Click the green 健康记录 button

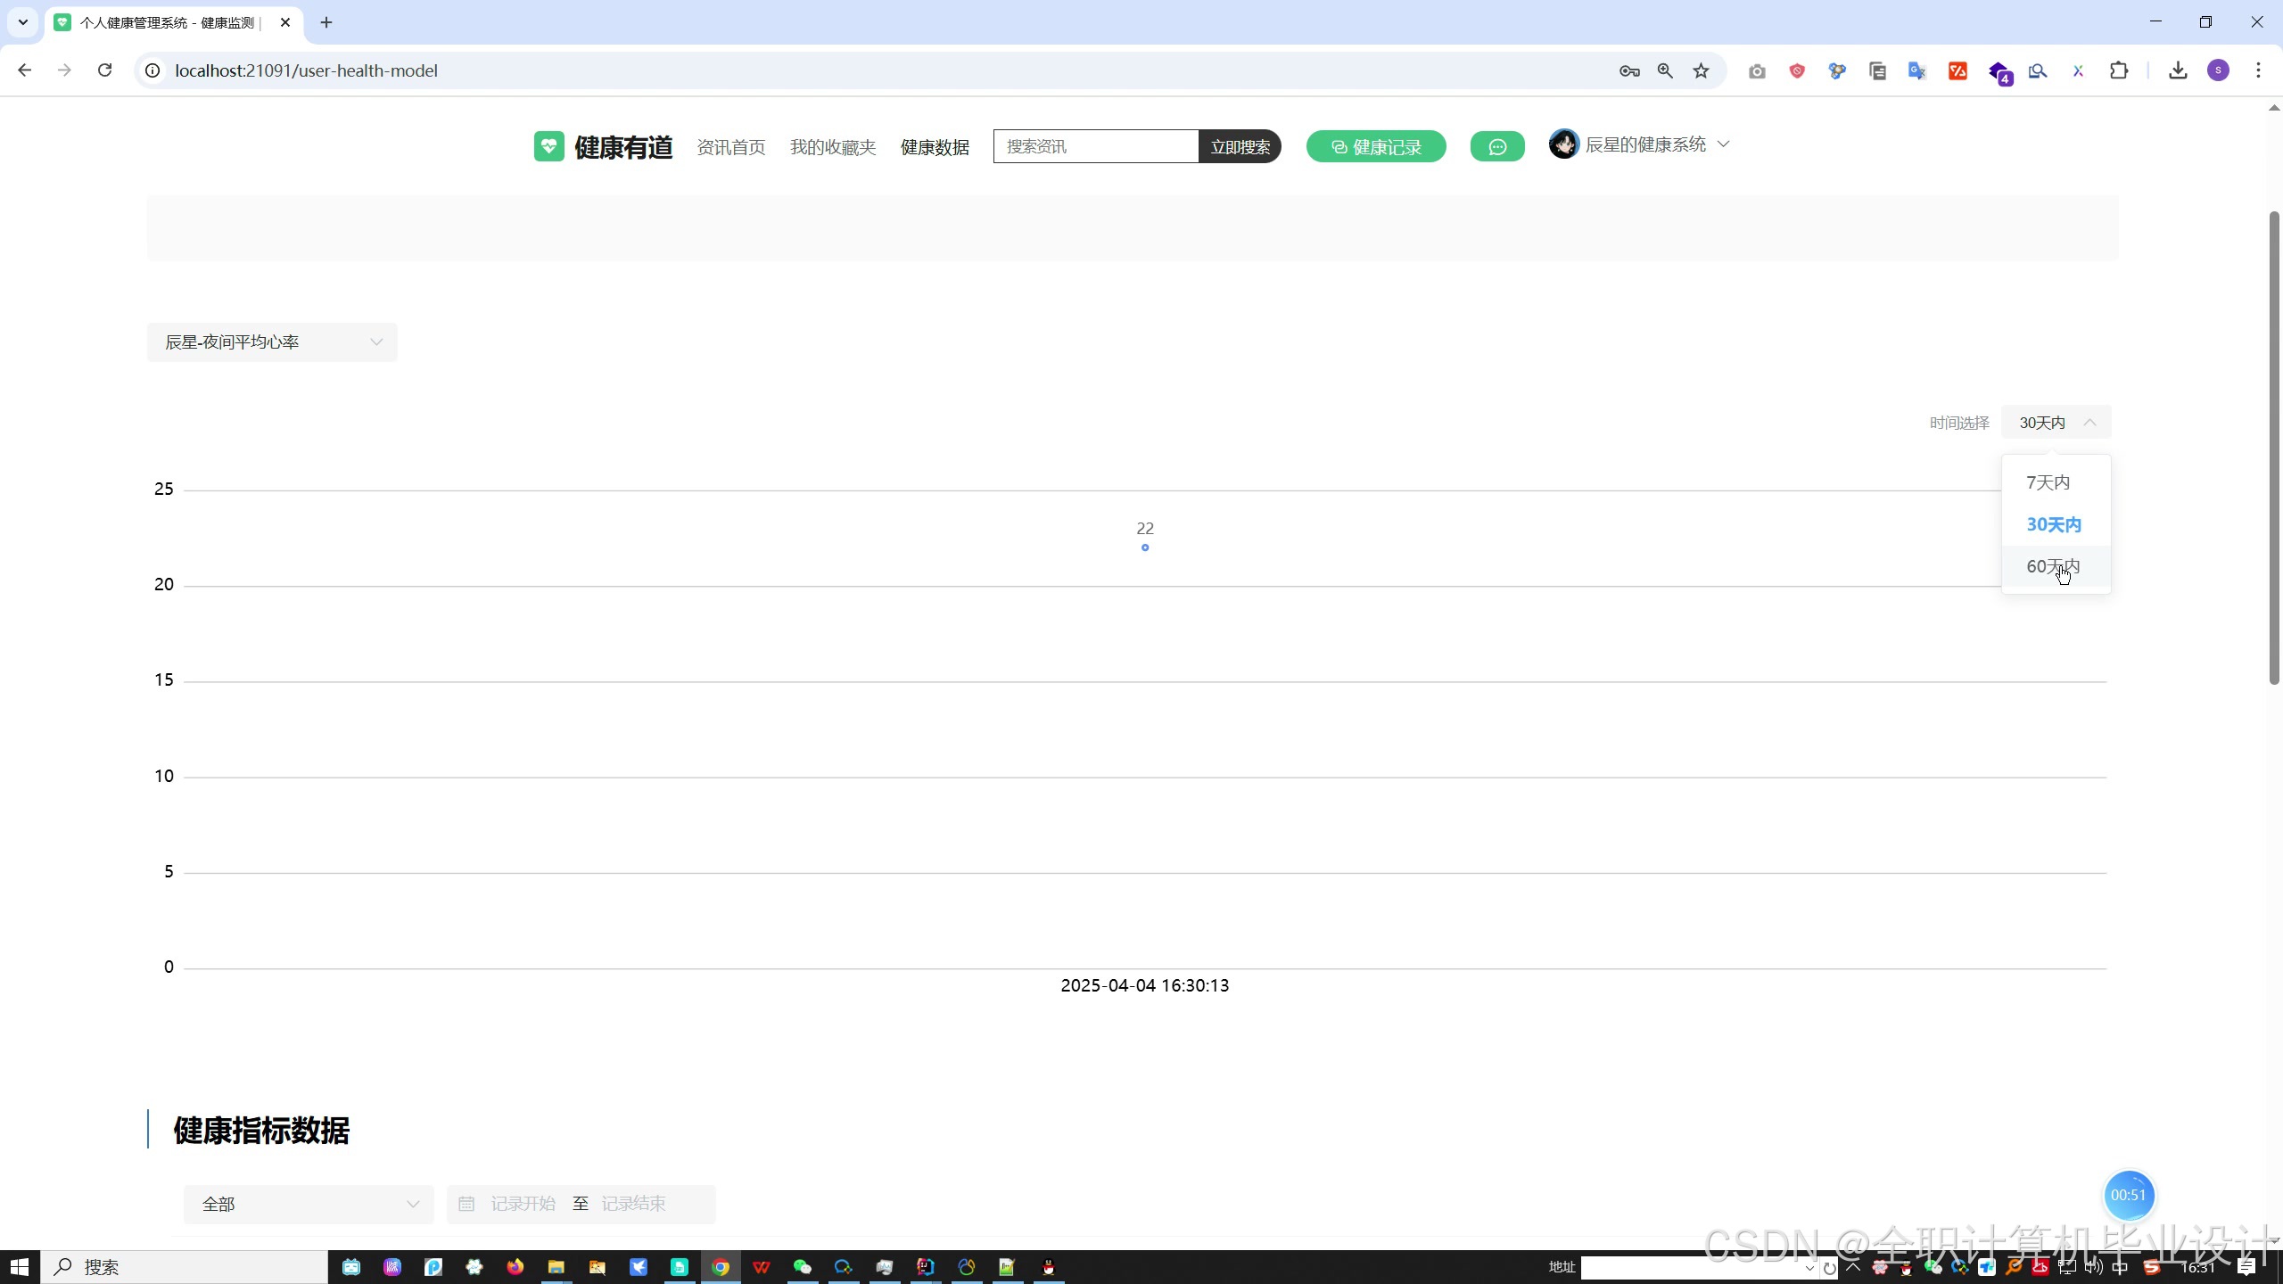[1376, 147]
